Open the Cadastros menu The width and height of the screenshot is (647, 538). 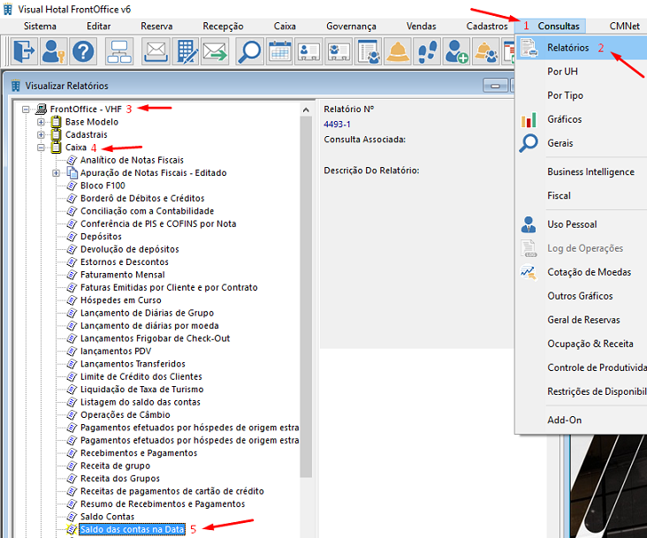487,26
